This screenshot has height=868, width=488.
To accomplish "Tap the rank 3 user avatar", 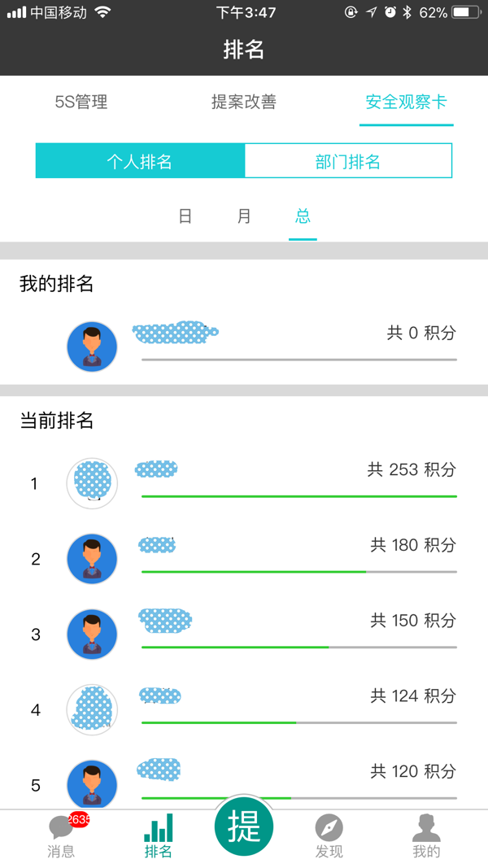I will pos(92,635).
